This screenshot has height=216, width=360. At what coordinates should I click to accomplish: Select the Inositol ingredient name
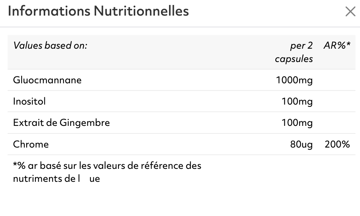click(29, 102)
